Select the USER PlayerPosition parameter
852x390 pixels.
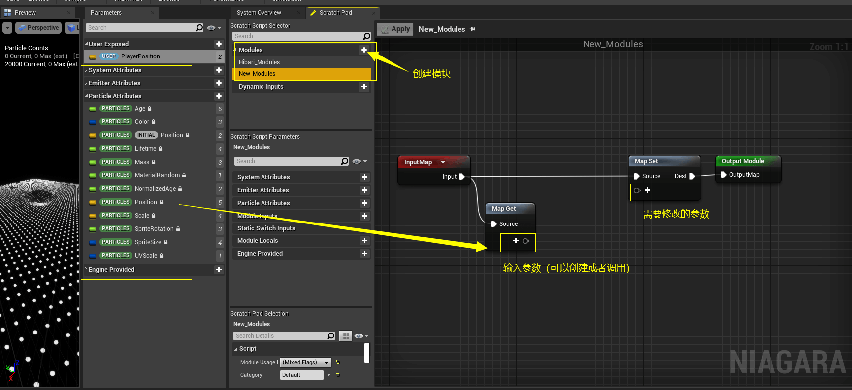click(x=154, y=56)
